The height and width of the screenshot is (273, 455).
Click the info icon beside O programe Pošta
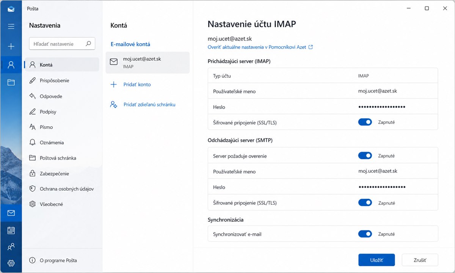[x=33, y=260]
